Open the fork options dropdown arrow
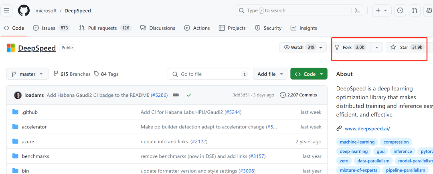This screenshot has width=433, height=174. pyautogui.click(x=376, y=48)
